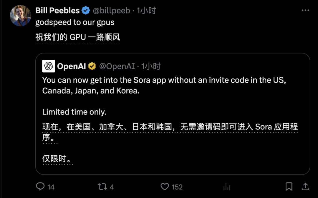Open the more options menu with three dots
The height and width of the screenshot is (198, 318).
pyautogui.click(x=305, y=10)
